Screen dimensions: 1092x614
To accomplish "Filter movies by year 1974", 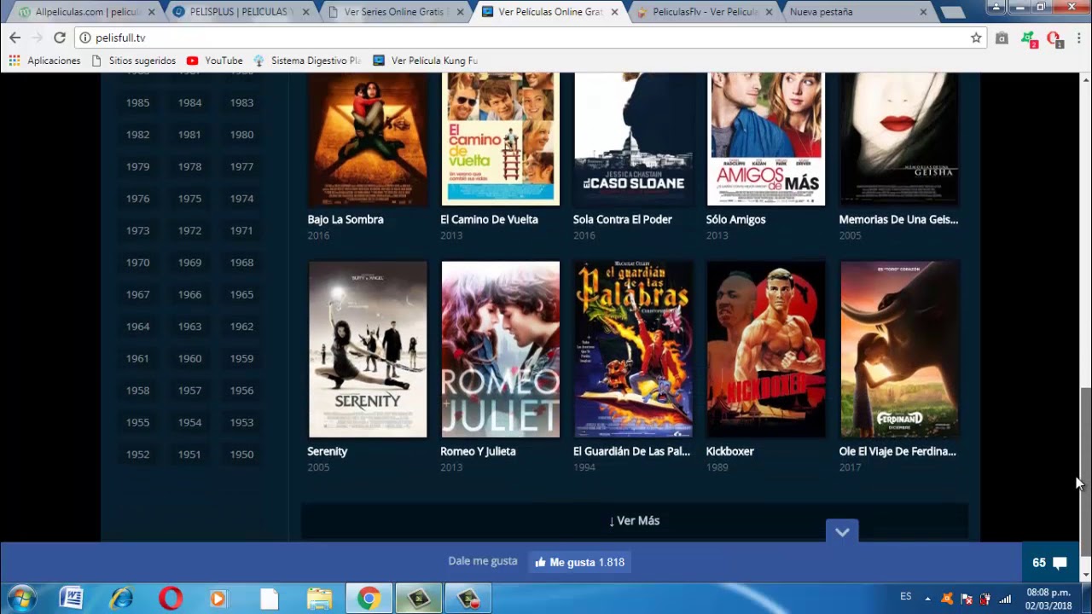I will pos(241,199).
